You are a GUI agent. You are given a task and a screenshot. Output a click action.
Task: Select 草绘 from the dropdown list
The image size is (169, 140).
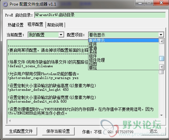point(124,68)
